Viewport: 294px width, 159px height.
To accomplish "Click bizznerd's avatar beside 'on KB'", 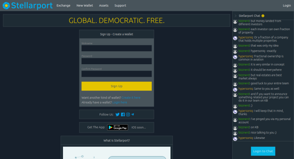I will (x=235, y=128).
